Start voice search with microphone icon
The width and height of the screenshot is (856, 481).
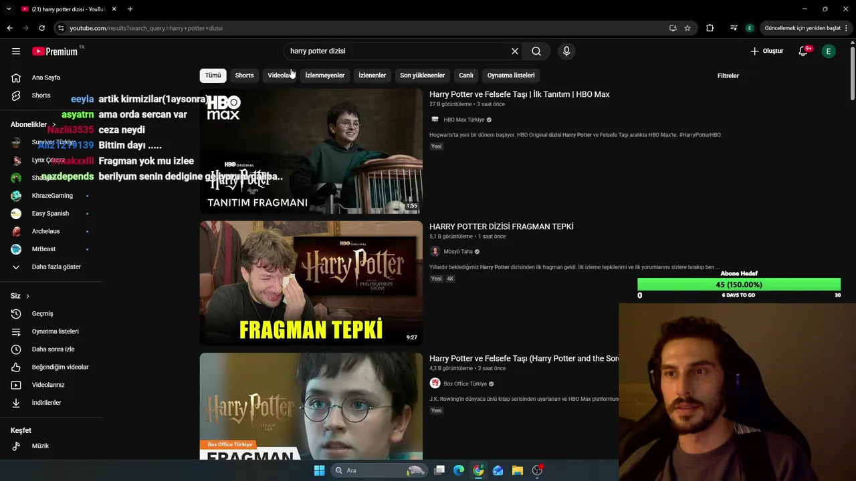[x=566, y=51]
